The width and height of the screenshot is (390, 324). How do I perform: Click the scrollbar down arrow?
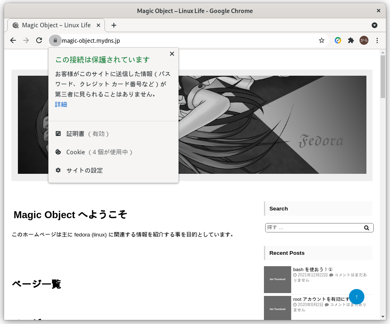click(x=383, y=317)
